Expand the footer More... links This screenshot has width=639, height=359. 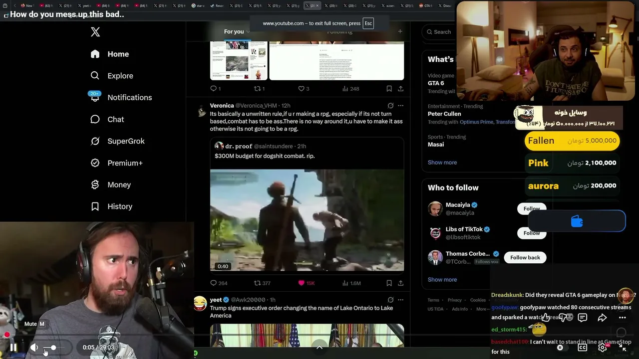click(483, 309)
